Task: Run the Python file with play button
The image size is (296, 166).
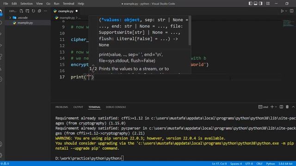Action: coord(282,11)
